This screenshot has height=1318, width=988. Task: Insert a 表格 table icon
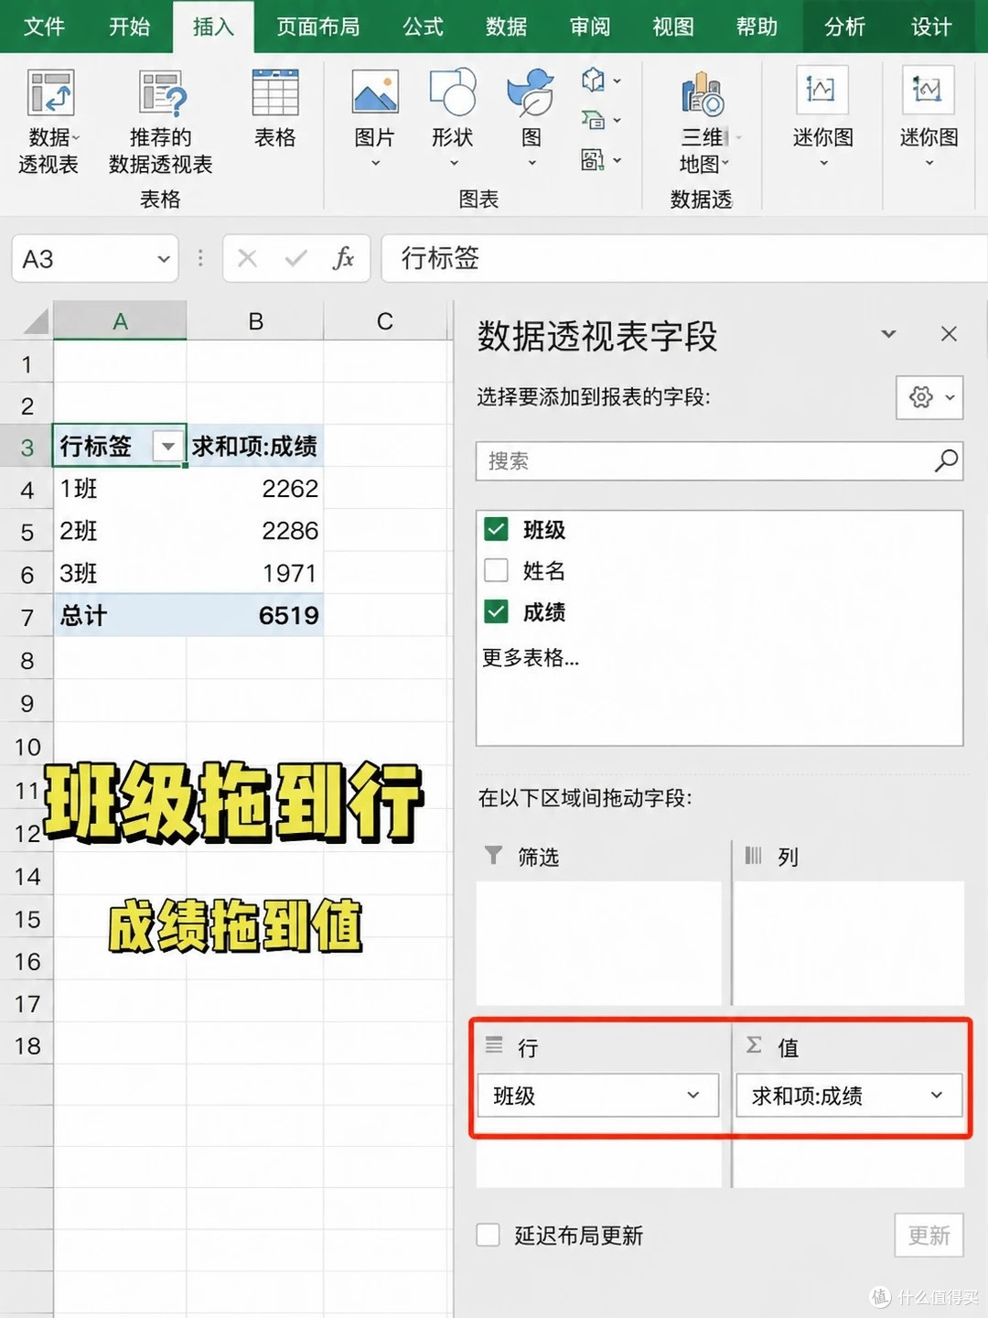click(x=274, y=93)
